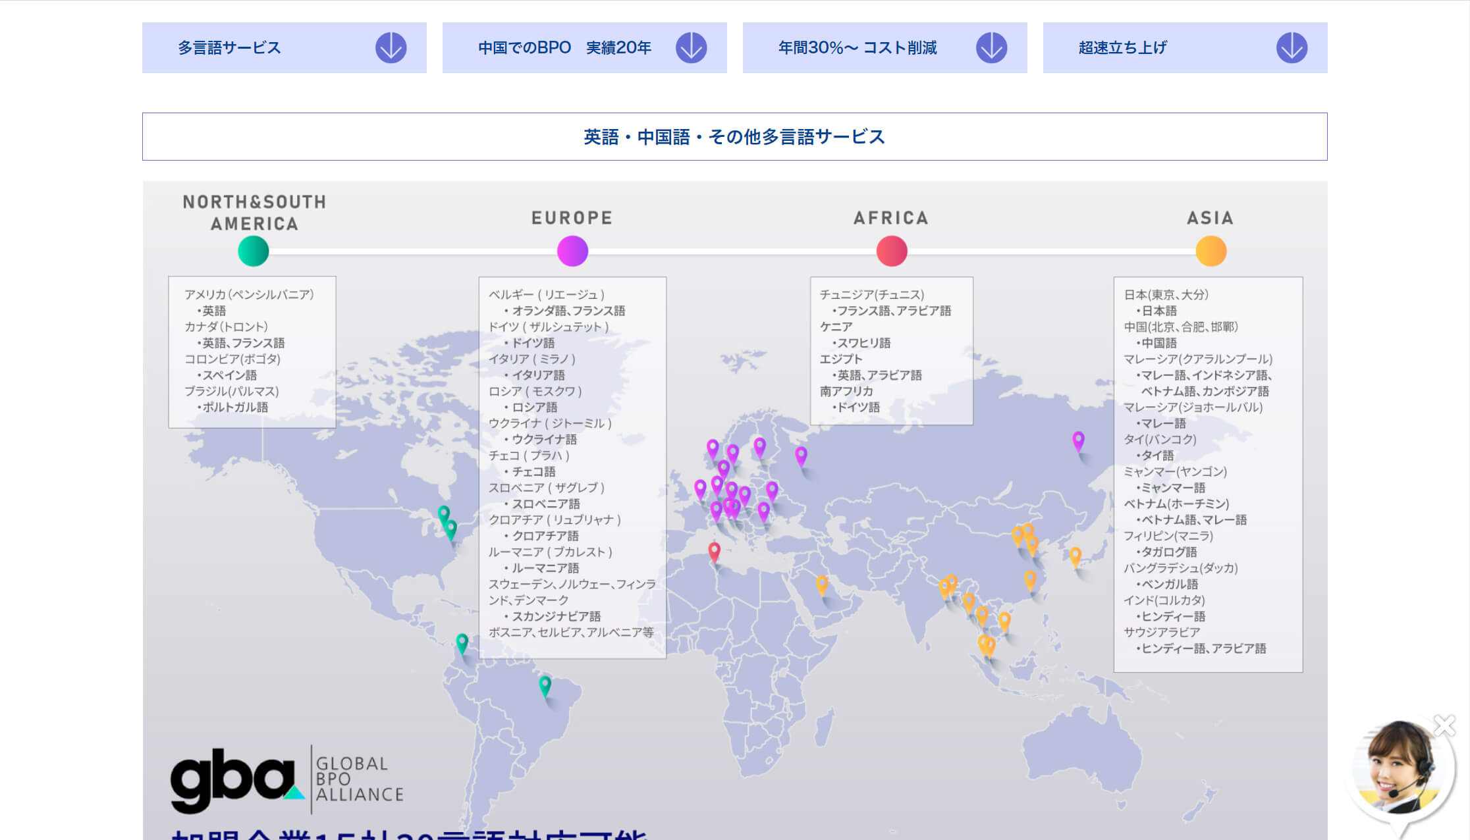The width and height of the screenshot is (1470, 840).
Task: Click down-arrow icon on 年間30%〜 コスト削減
Action: 991,48
